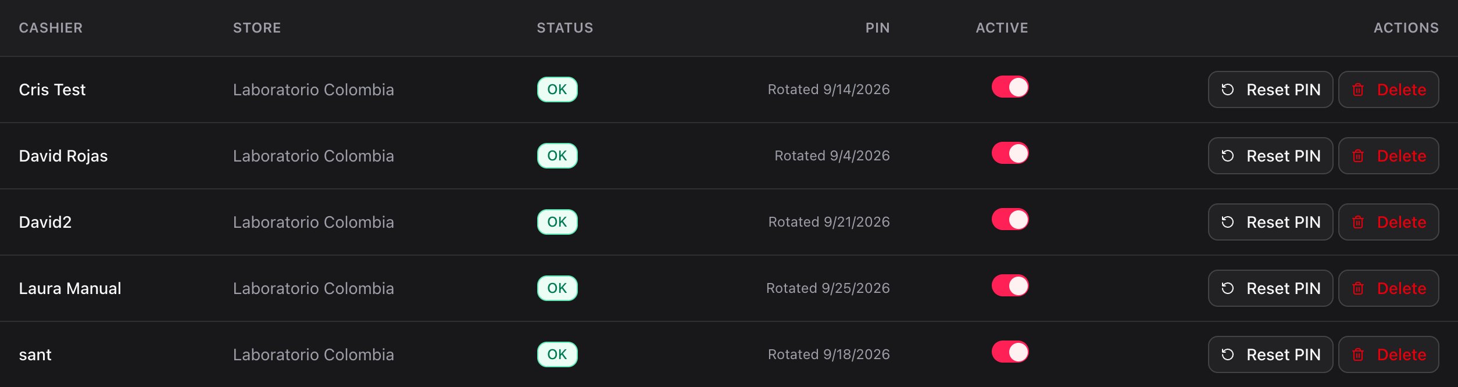The image size is (1458, 387).
Task: Sort by the CASHIER column header
Action: pyautogui.click(x=51, y=28)
